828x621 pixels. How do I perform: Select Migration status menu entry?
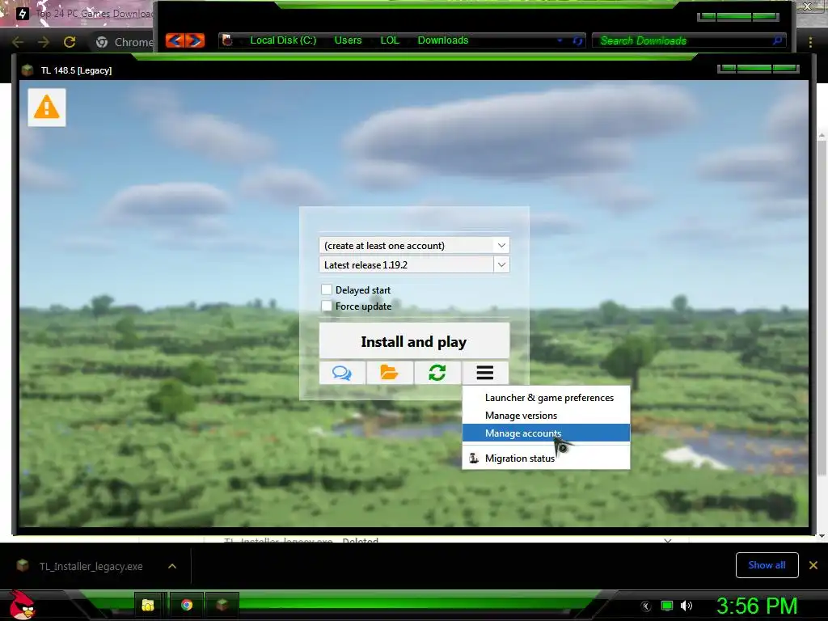point(546,458)
